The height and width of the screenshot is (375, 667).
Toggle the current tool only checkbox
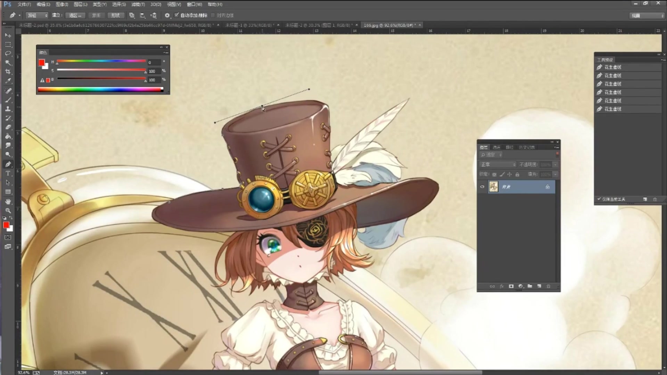click(x=599, y=199)
